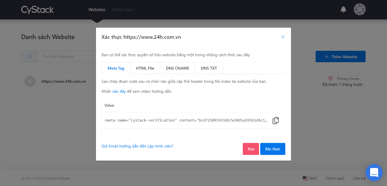Switch to the DNS CNAME tab
The image size is (387, 186).
[177, 68]
